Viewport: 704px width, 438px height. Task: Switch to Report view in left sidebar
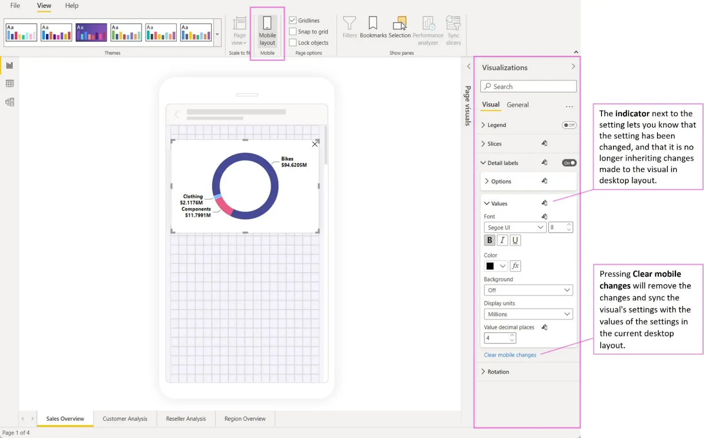coord(9,65)
